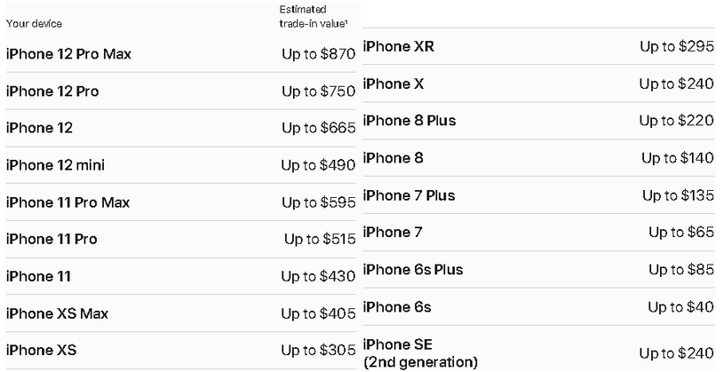The image size is (723, 372).
Task: Select the Up to $295 trade-in value
Action: pos(677,46)
